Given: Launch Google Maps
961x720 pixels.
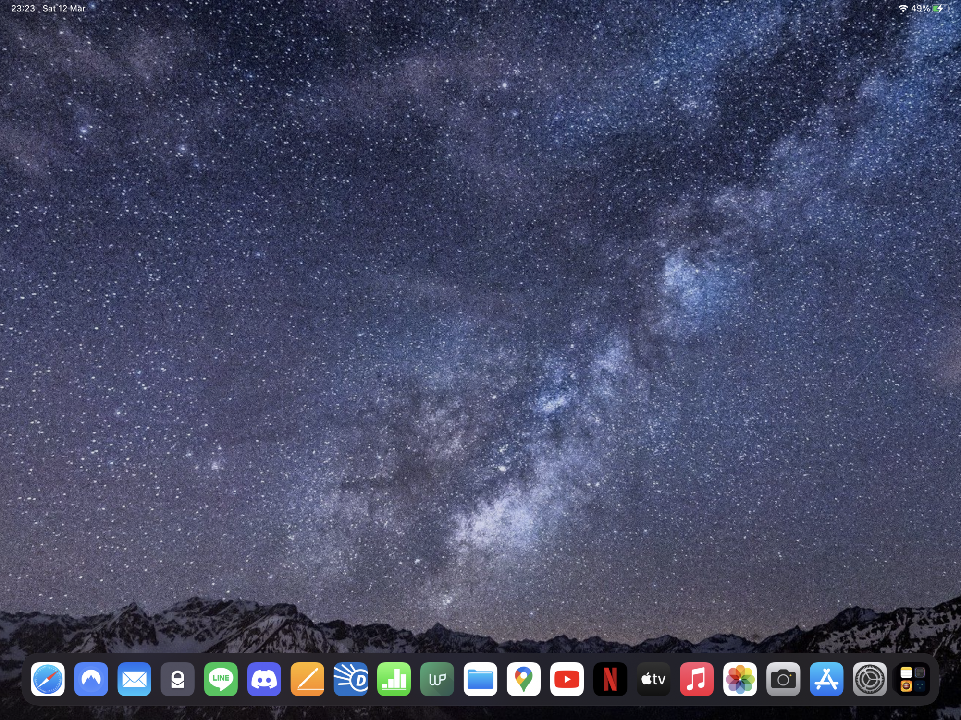Looking at the screenshot, I should 523,679.
